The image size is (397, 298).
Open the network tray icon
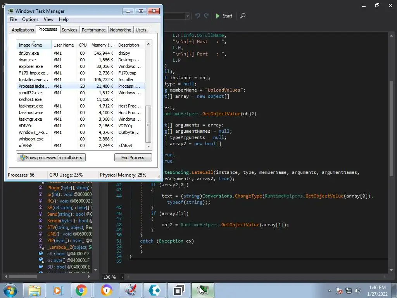(349, 291)
